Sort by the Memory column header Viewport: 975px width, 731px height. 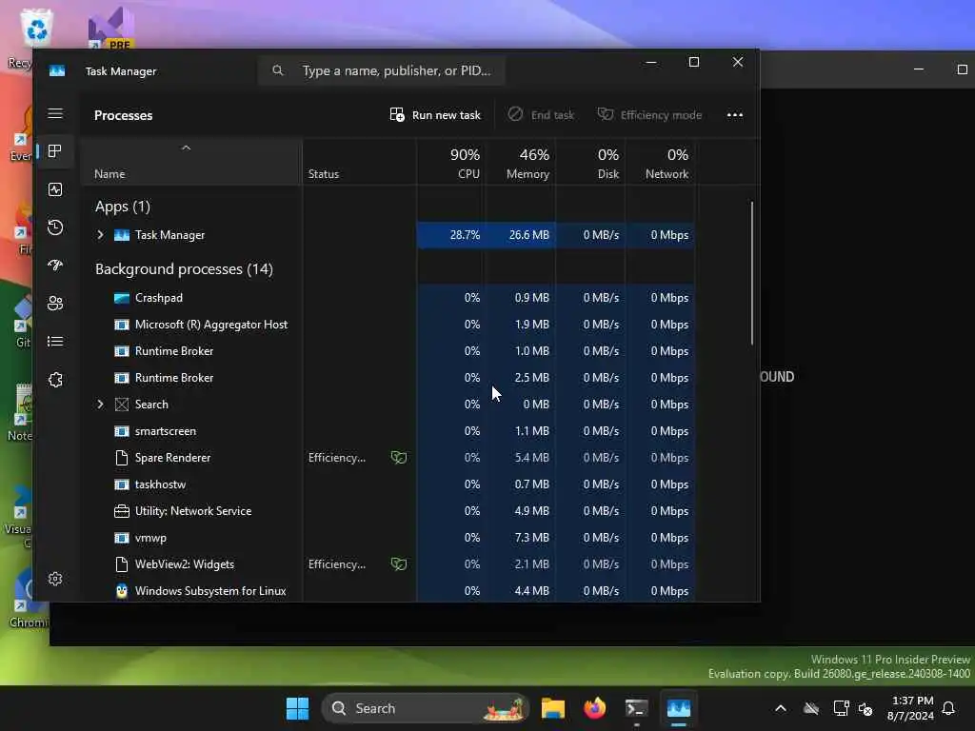click(x=521, y=164)
